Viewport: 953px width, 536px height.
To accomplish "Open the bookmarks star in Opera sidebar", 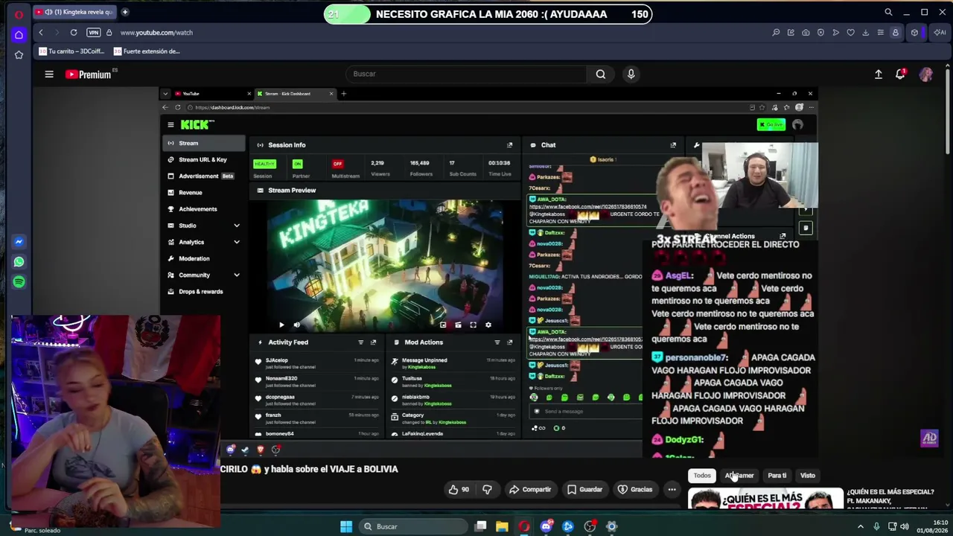I will click(x=19, y=54).
